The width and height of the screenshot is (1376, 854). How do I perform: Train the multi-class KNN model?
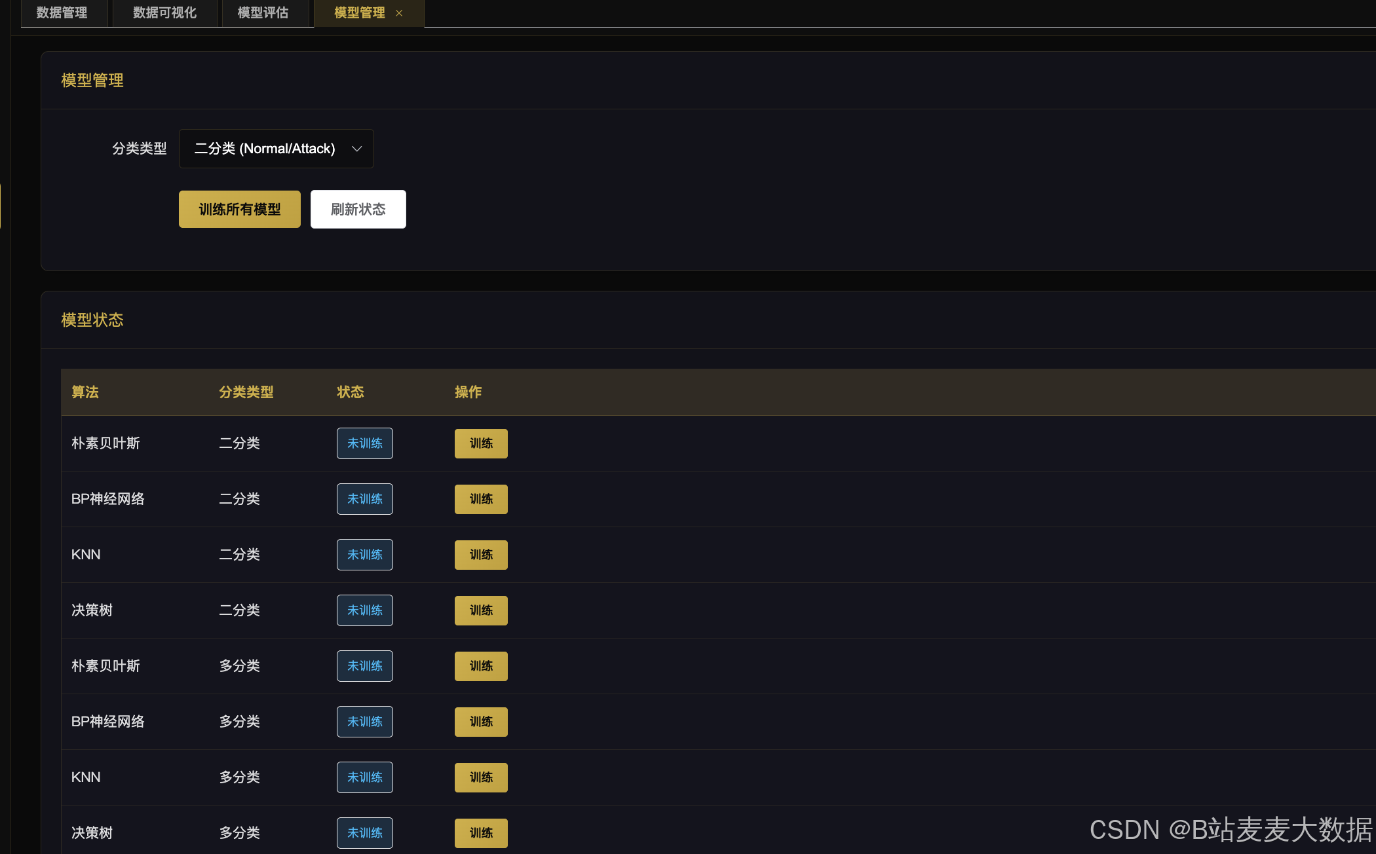pyautogui.click(x=481, y=777)
